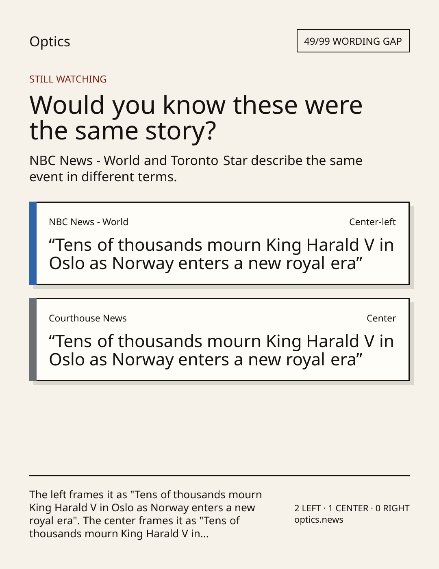
Task: Click the gray stripe on Courthouse card
Action: point(33,339)
